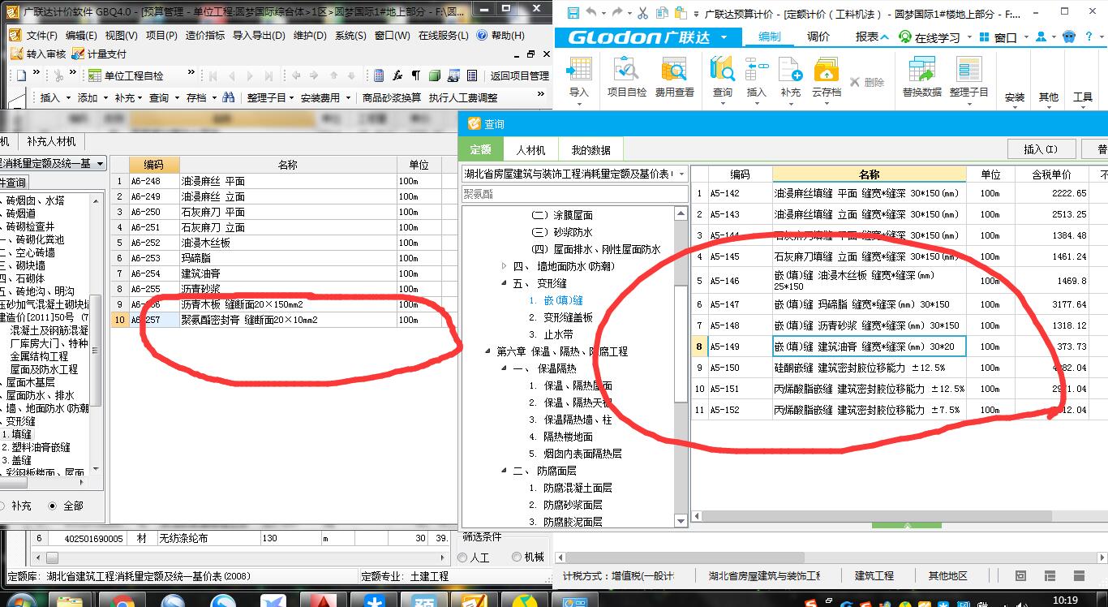Click the Chrome icon in the Windows taskbar
The height and width of the screenshot is (607, 1108).
122,601
